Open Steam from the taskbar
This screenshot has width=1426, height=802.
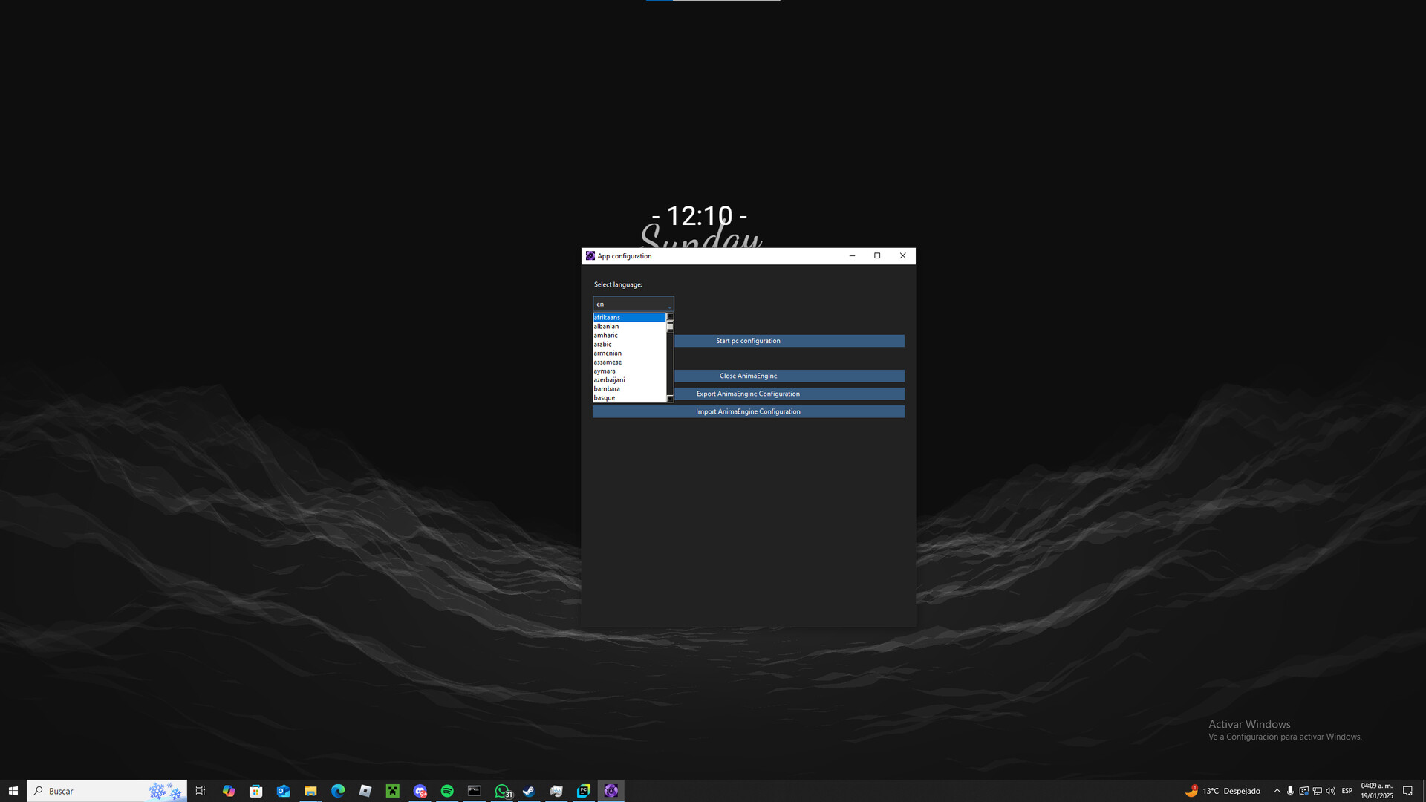(x=529, y=791)
